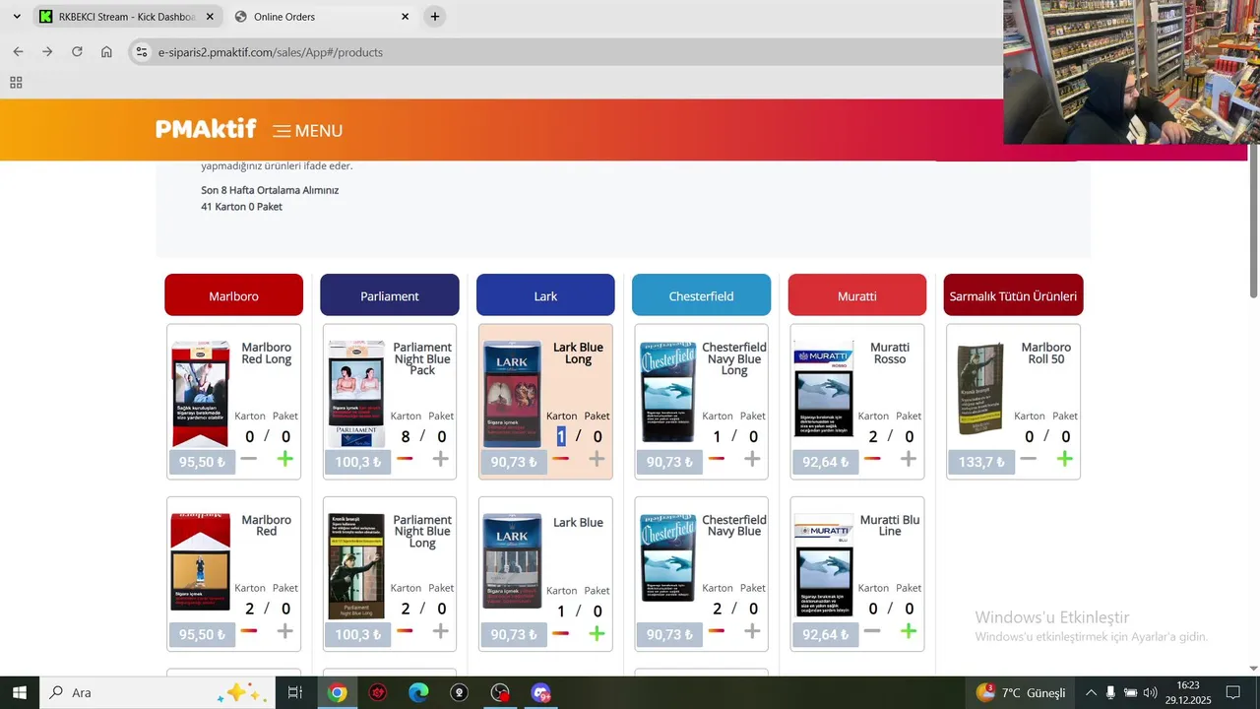Open Task View from taskbar
The height and width of the screenshot is (709, 1260).
click(x=294, y=692)
